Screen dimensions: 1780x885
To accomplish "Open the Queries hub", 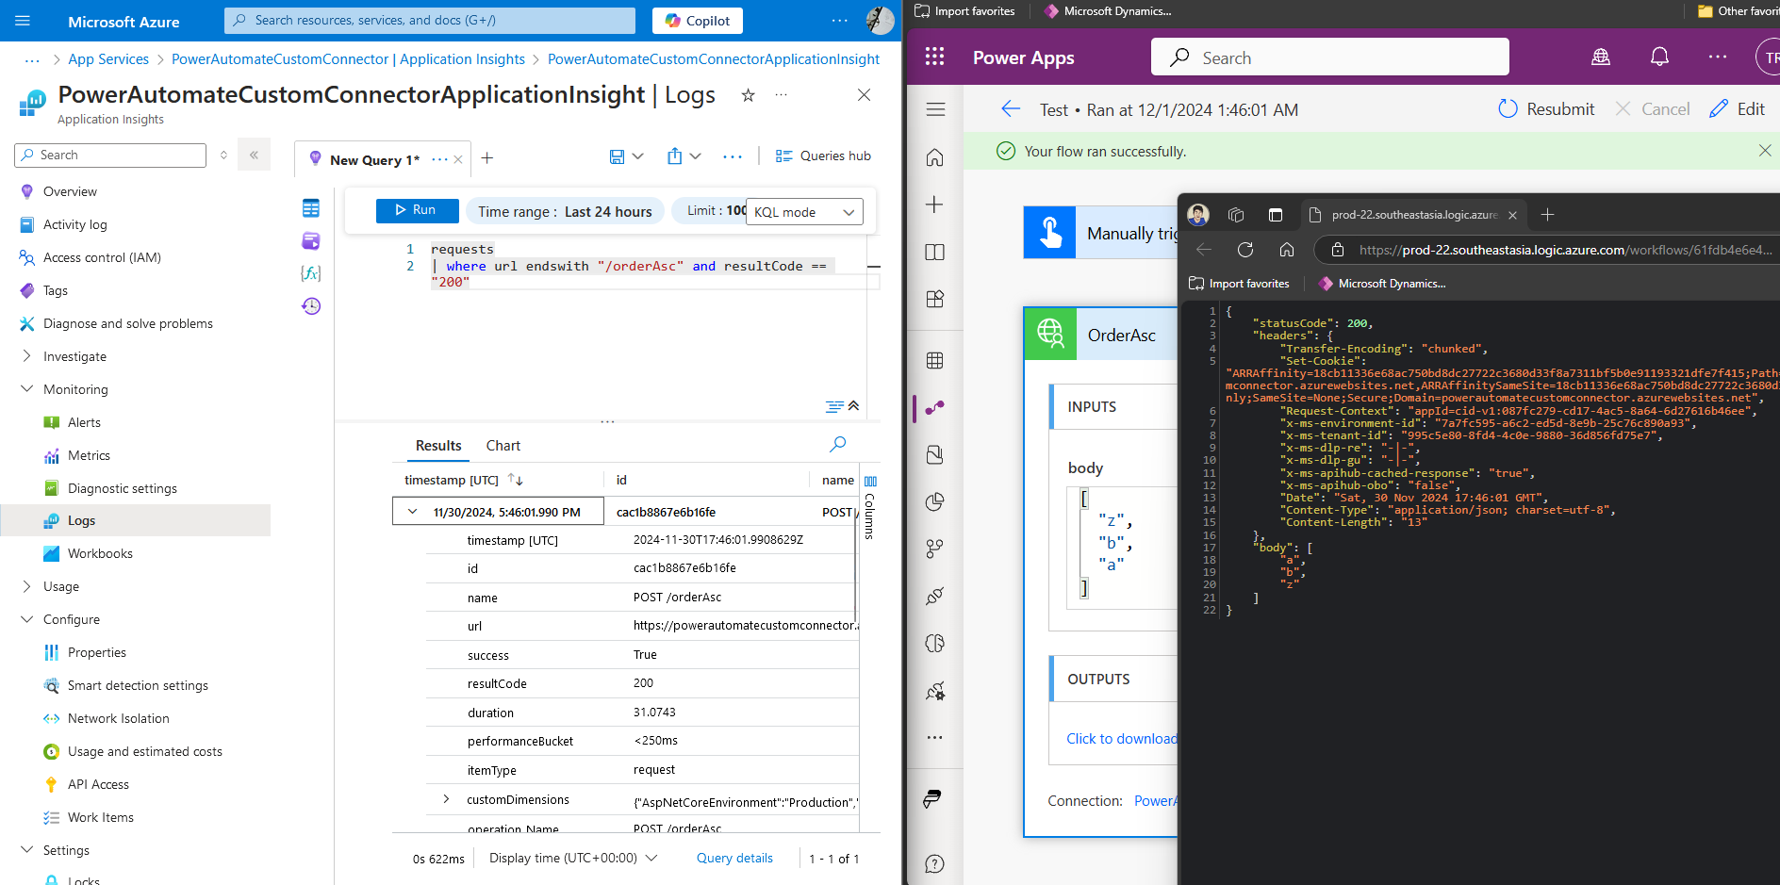I will (x=823, y=156).
